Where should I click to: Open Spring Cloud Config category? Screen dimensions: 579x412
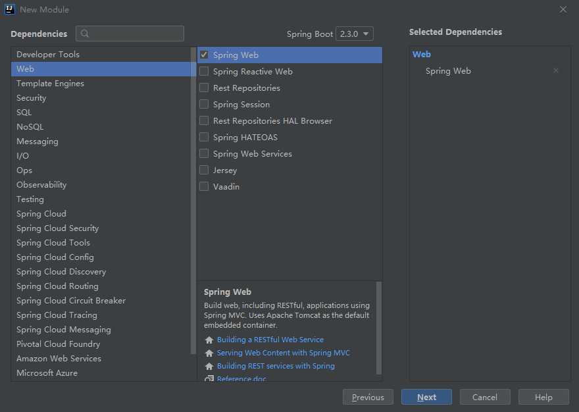tap(101, 257)
